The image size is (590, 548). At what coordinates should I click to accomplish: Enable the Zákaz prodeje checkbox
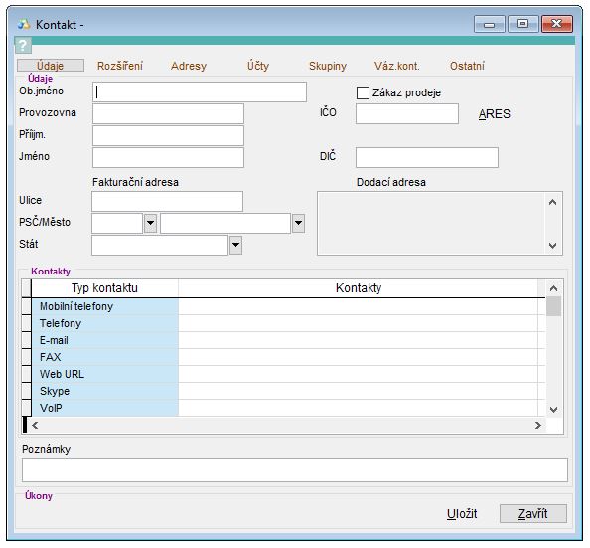coord(363,92)
